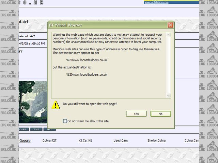Viewport: 218px width, 163px height.
Task: Click the warning message text area
Action: click(x=109, y=65)
